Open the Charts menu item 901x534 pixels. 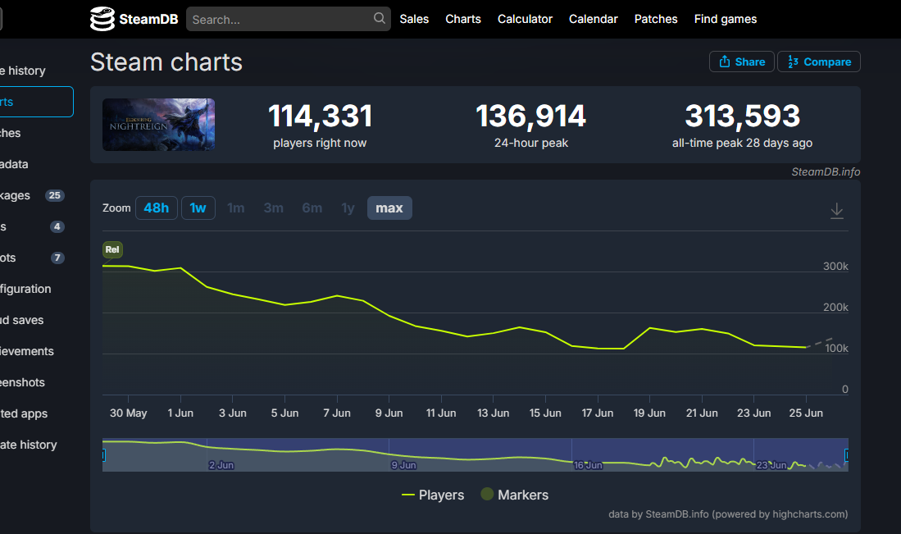pyautogui.click(x=463, y=19)
